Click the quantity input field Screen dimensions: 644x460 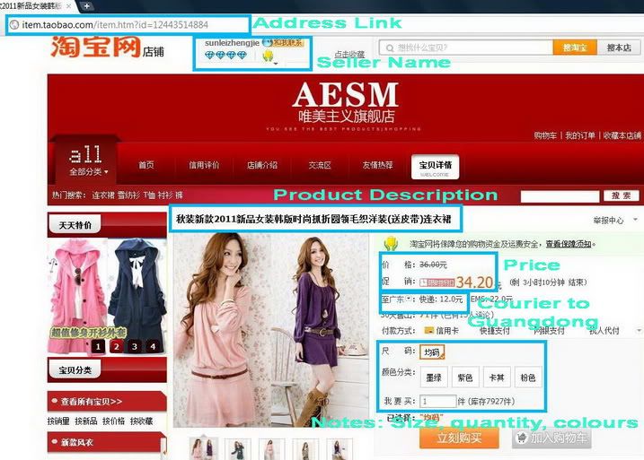tap(438, 402)
